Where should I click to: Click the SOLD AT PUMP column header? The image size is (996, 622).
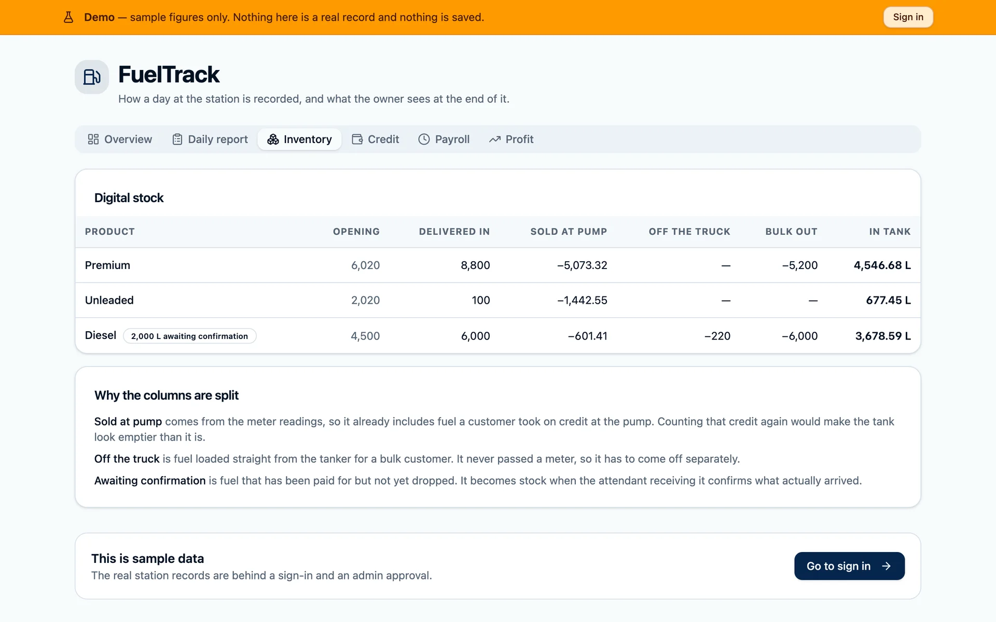click(569, 232)
